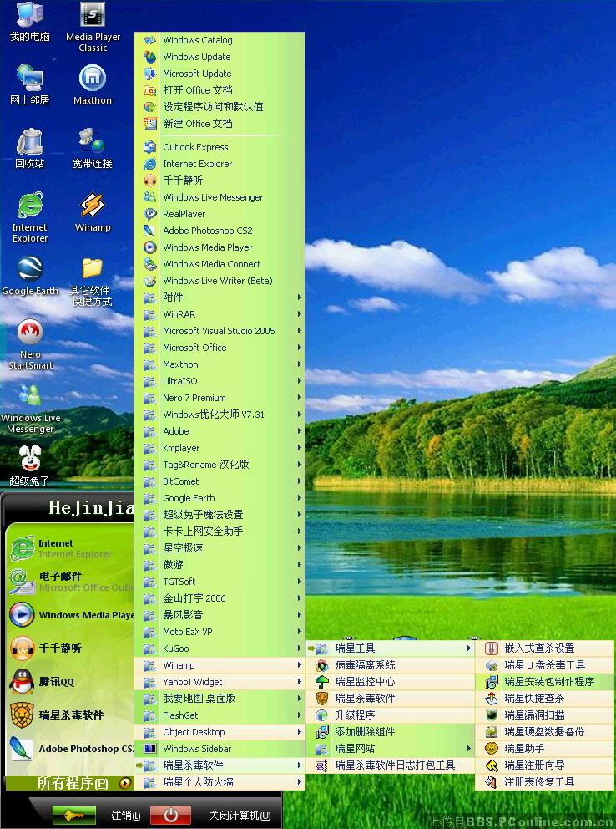The width and height of the screenshot is (616, 829).
Task: Expand the 瑞星网站 submenu
Action: pos(390,749)
